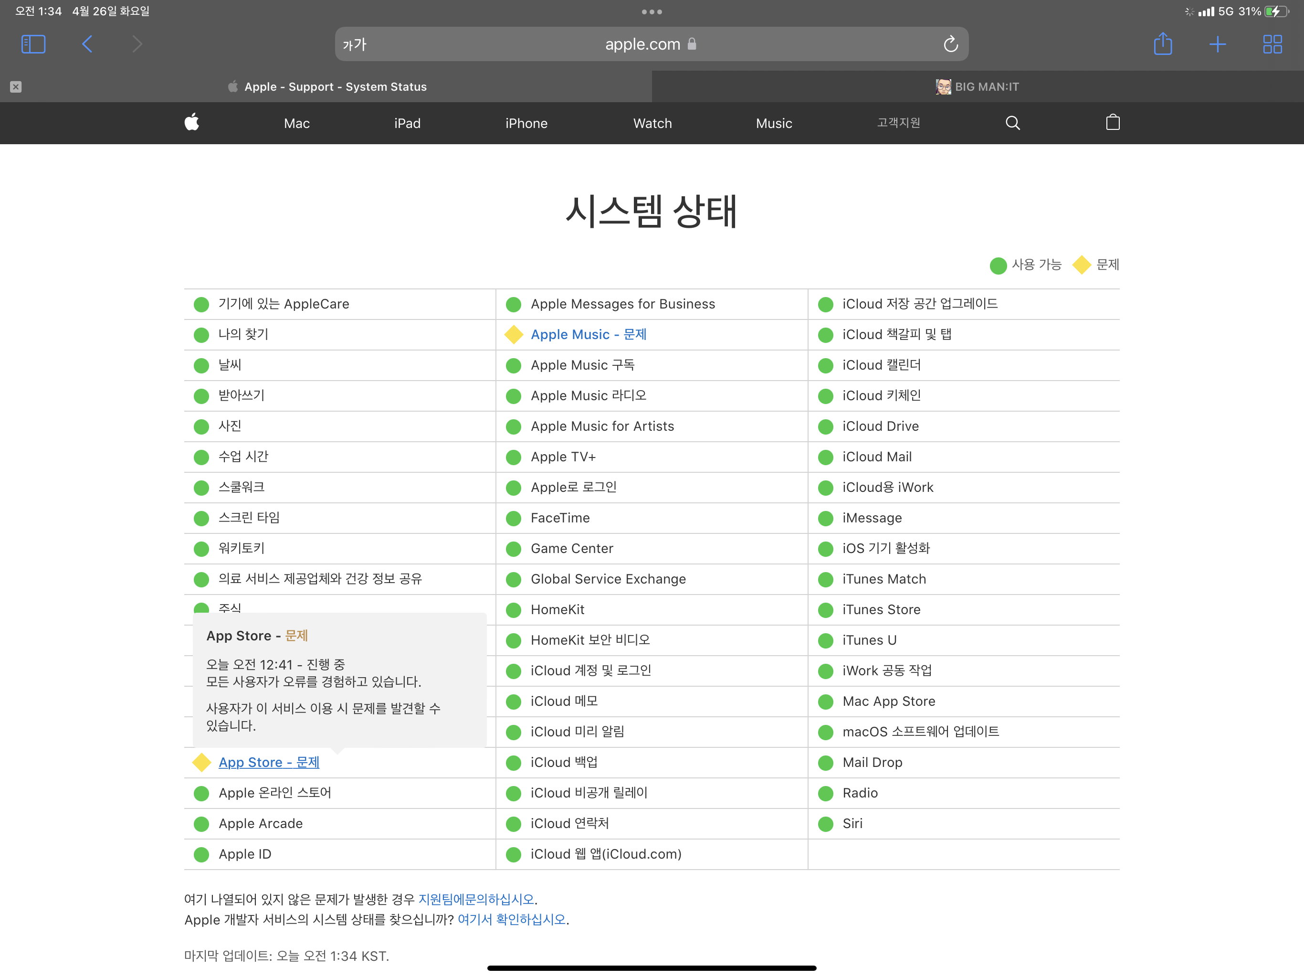Select the Siri status entry
1304x978 pixels.
point(964,823)
